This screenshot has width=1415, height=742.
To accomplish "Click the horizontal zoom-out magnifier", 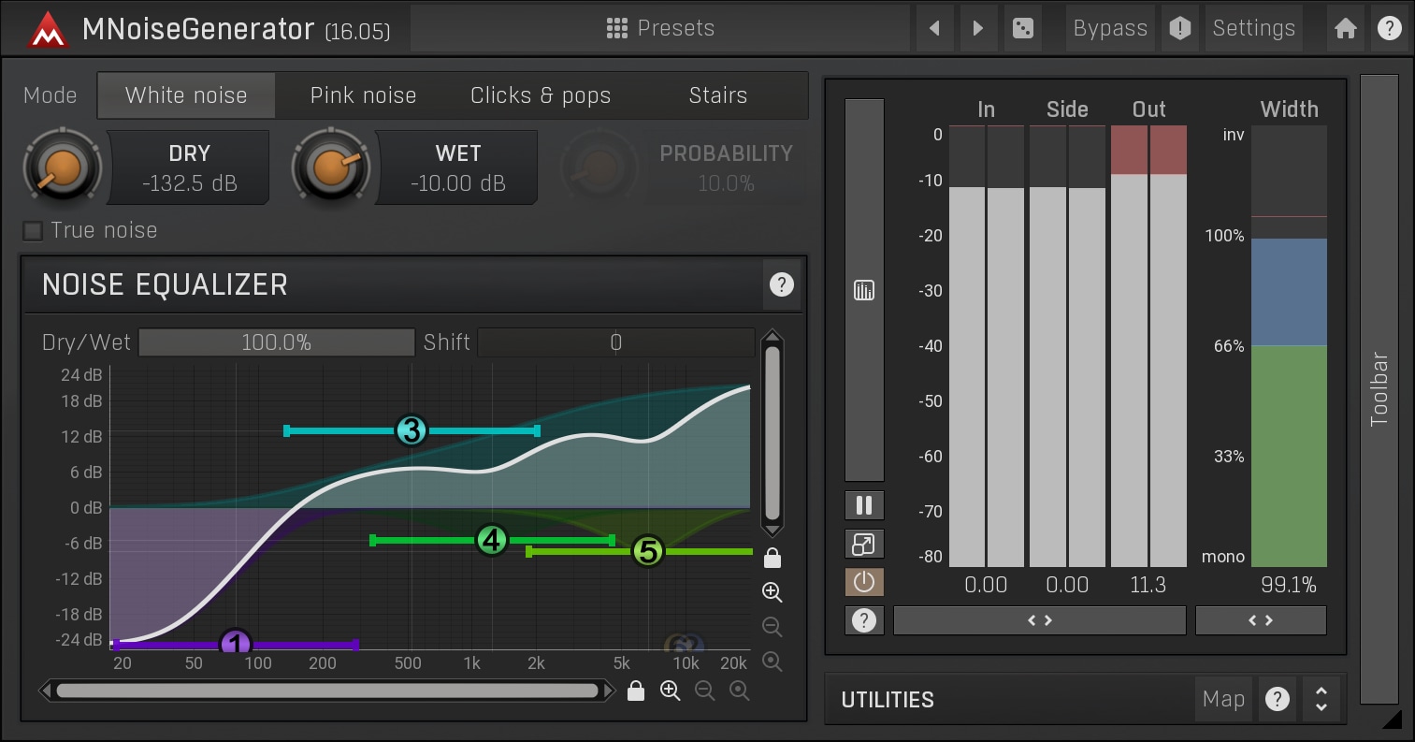I will 705,691.
